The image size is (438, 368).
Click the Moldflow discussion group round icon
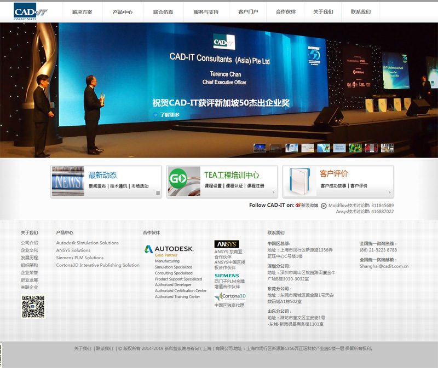pyautogui.click(x=324, y=206)
